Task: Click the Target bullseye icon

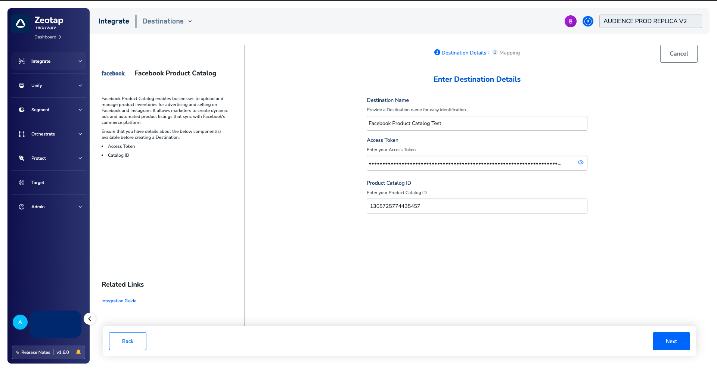Action: [22, 183]
